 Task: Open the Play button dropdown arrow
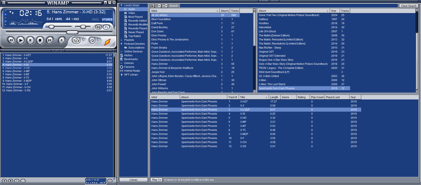[x=160, y=180]
